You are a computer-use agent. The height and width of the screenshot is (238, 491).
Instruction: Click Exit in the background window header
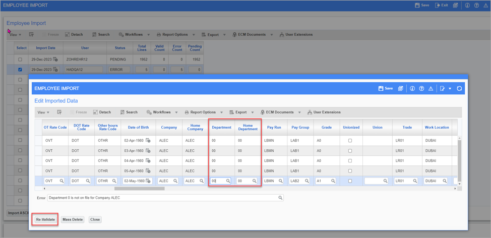coord(442,6)
